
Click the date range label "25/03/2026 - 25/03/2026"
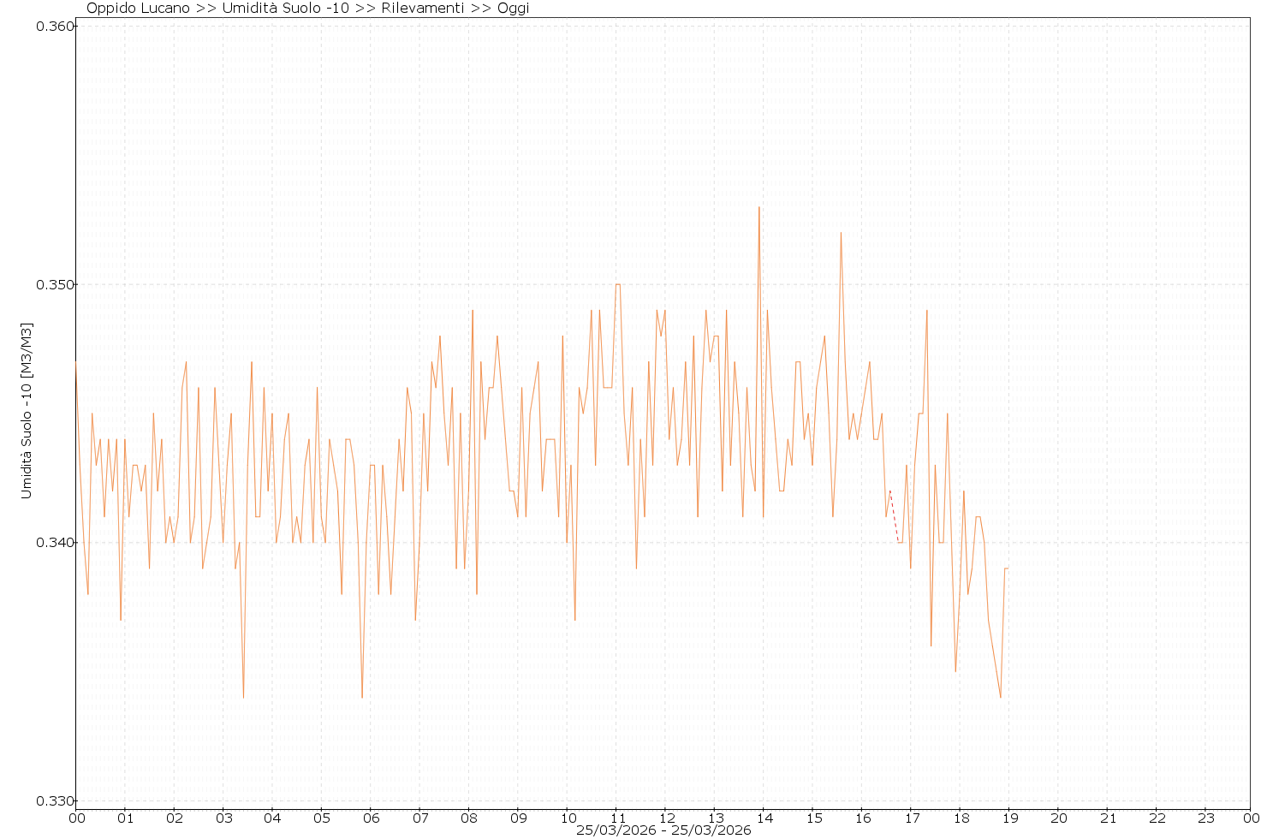pyautogui.click(x=663, y=830)
